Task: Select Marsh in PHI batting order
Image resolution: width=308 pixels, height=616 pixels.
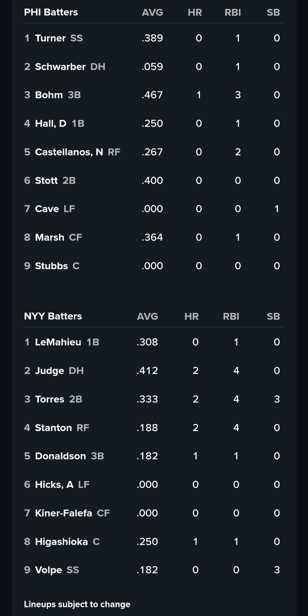Action: pos(49,237)
